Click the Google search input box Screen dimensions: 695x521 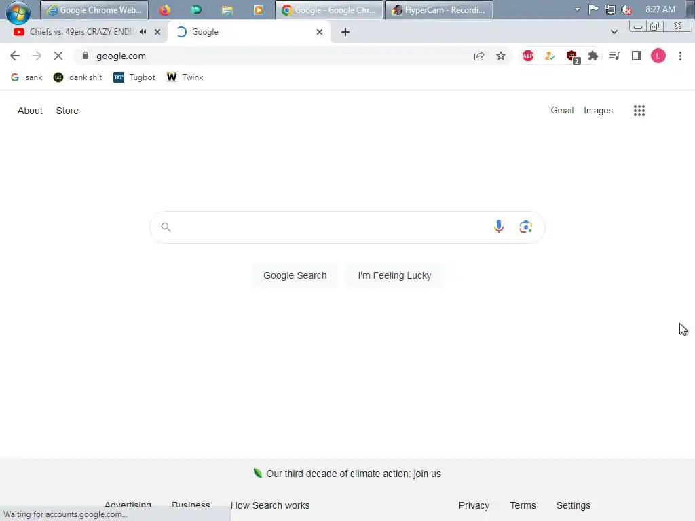(347, 227)
